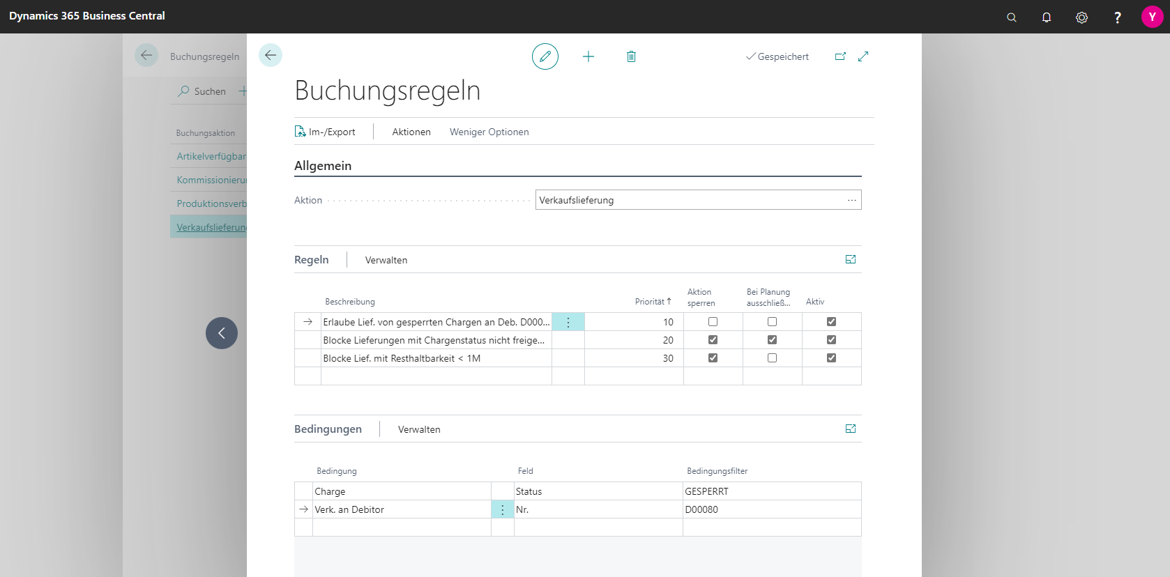Click Aktion sperren column header
The image size is (1170, 577).
(x=701, y=298)
